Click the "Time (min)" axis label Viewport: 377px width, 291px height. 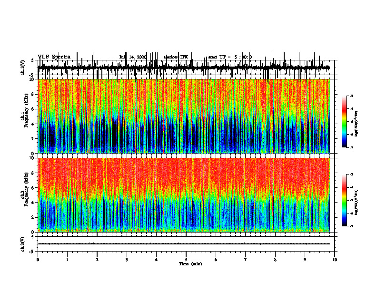pyautogui.click(x=190, y=264)
